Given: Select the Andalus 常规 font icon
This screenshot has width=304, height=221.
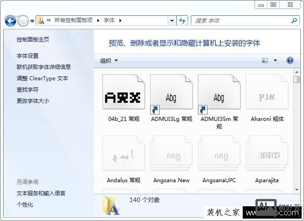Looking at the screenshot, I should tap(123, 153).
